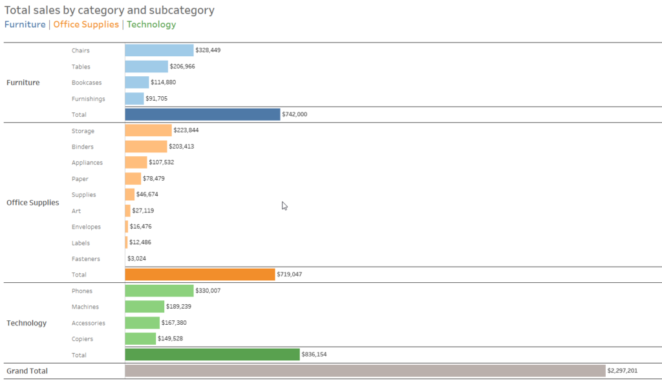Viewport: 662px width, 381px height.
Task: Select the Technology category header on the left
Action: (27, 323)
